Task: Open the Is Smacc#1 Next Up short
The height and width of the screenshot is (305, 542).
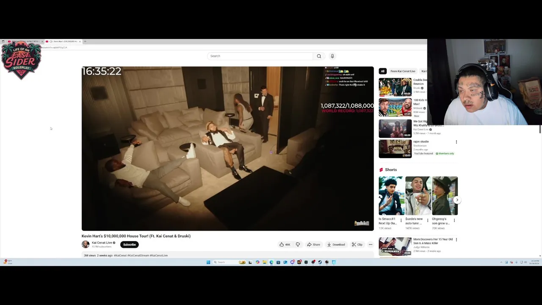Action: pyautogui.click(x=391, y=196)
